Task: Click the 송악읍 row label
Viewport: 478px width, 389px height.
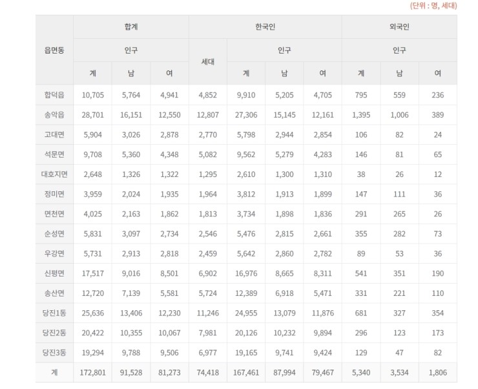Action: pyautogui.click(x=54, y=115)
